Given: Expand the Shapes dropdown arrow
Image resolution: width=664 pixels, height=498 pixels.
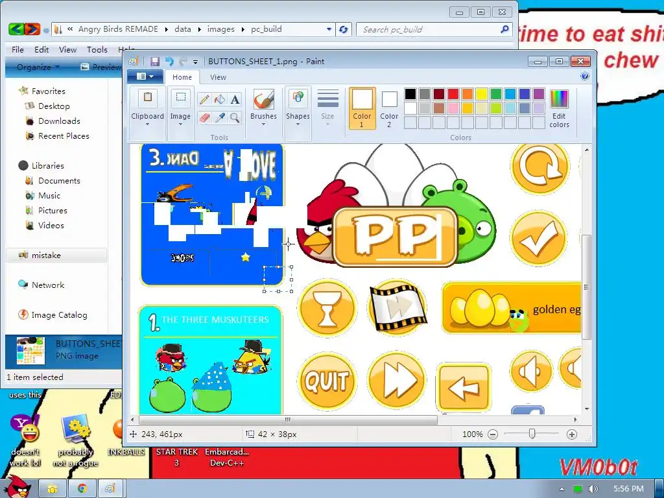Looking at the screenshot, I should click(x=298, y=124).
